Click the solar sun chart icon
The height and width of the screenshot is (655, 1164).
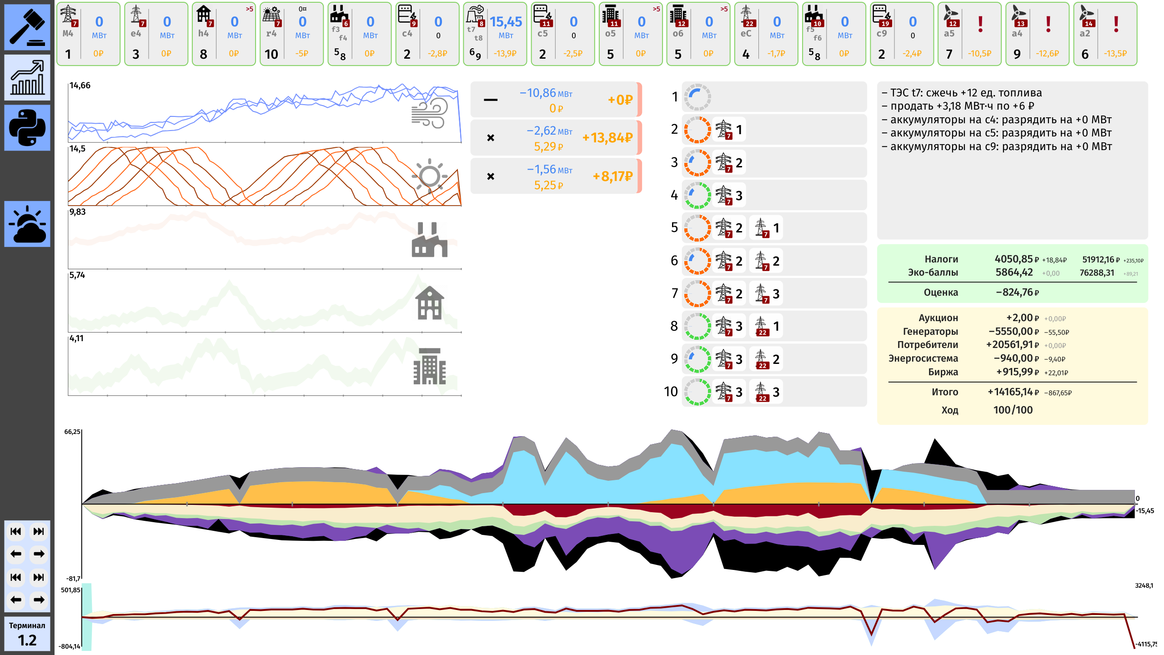pyautogui.click(x=429, y=176)
